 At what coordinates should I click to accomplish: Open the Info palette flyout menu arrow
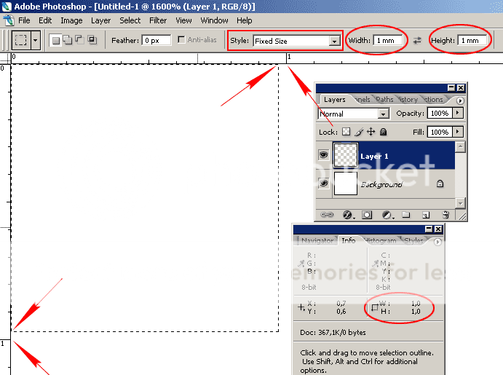(x=437, y=242)
